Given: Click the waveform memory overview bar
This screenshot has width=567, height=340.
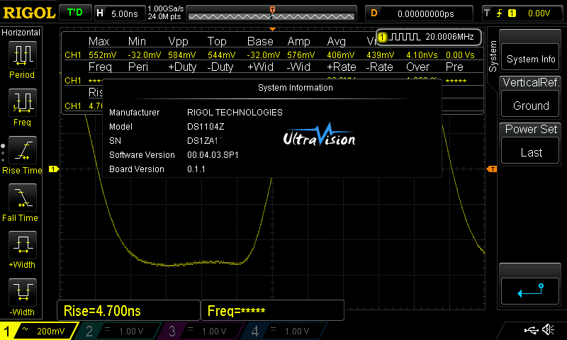Looking at the screenshot, I should pos(271,13).
